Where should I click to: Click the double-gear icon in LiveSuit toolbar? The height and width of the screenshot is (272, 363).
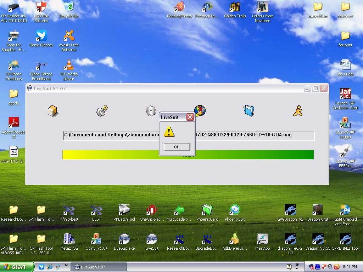coord(102,111)
